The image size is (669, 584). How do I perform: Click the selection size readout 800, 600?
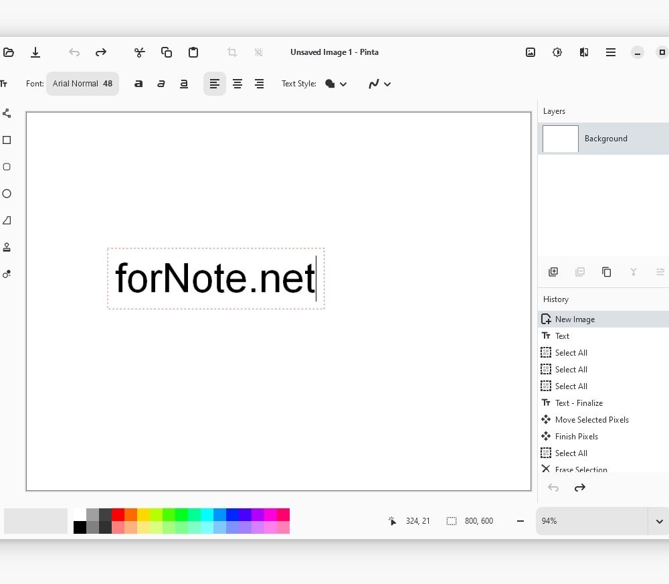tap(479, 521)
